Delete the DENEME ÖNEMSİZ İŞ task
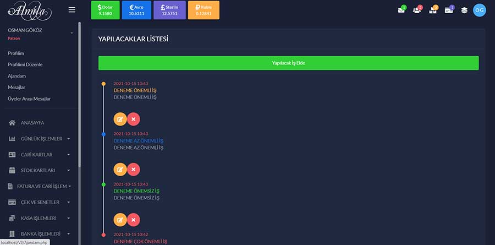495x245 pixels. pos(134,220)
